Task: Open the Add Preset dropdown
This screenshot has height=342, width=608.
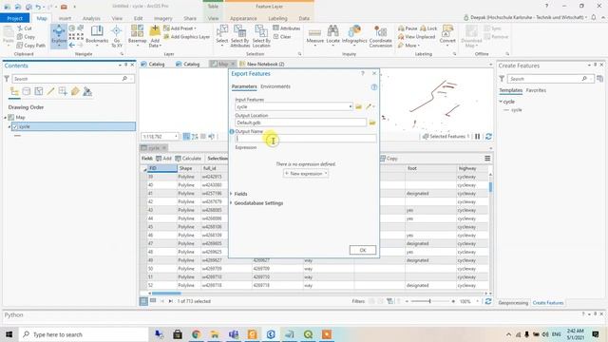Action: [x=180, y=28]
